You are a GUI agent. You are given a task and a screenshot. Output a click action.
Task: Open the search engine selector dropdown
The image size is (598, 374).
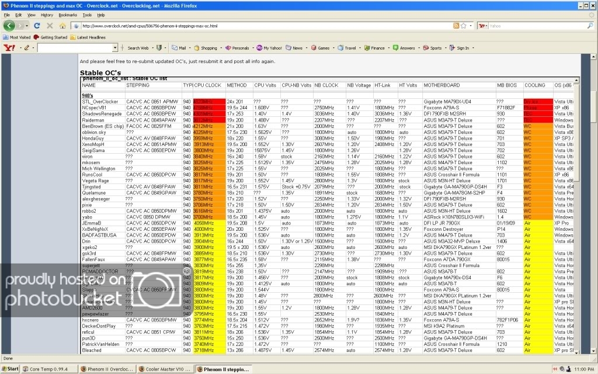(x=484, y=26)
